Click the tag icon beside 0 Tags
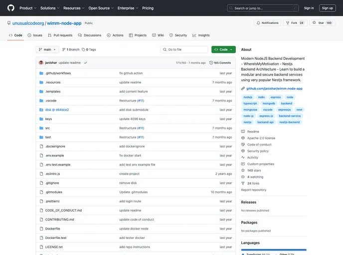This screenshot has width=343, height=255. click(x=83, y=50)
